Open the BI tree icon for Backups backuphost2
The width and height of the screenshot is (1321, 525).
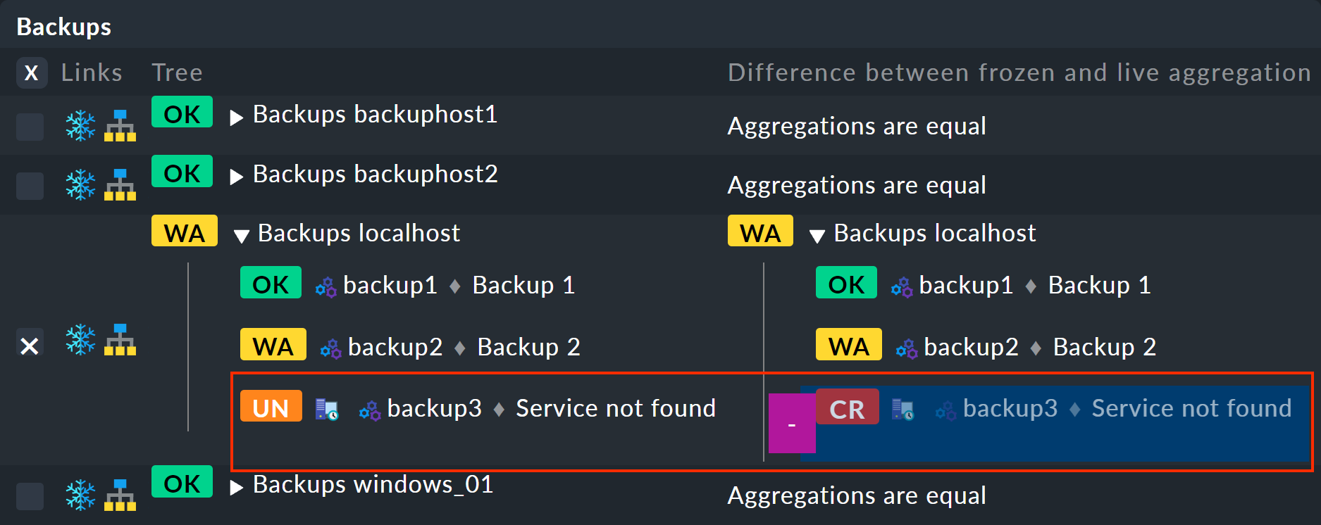coord(120,185)
